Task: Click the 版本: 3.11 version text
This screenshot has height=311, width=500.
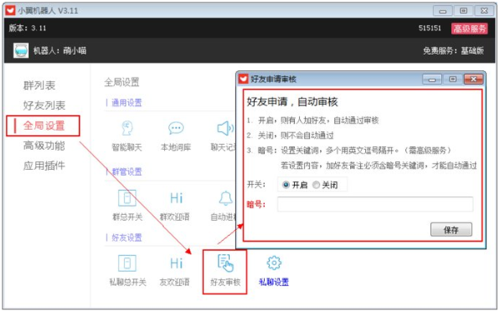Action: 27,28
